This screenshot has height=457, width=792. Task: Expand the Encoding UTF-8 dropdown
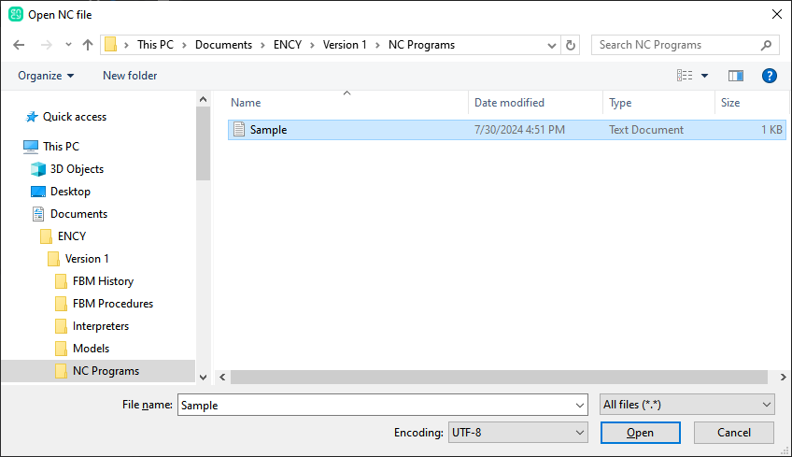click(x=517, y=433)
